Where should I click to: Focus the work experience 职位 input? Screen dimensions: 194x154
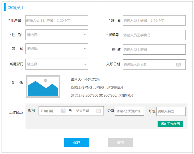click(x=171, y=111)
